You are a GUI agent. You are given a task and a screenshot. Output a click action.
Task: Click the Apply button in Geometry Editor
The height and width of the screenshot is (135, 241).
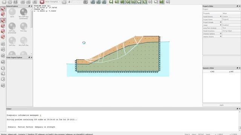click(221, 105)
